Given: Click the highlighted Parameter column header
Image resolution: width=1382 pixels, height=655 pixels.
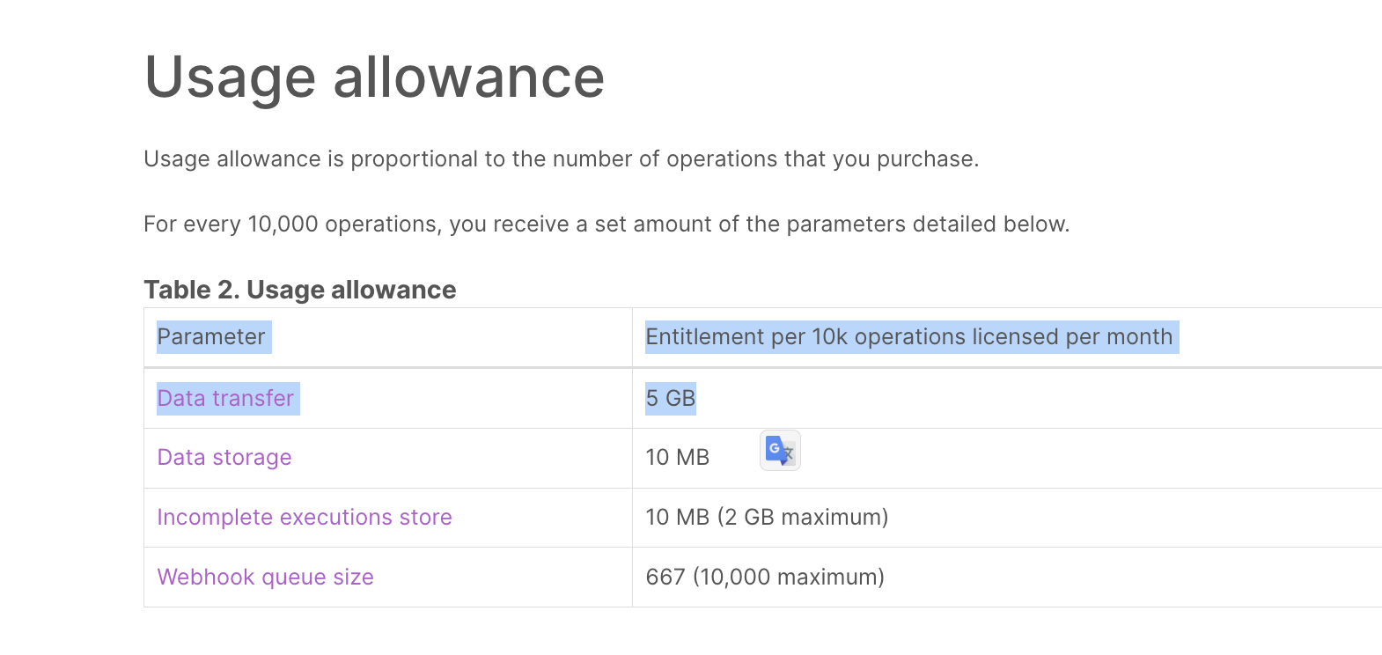Looking at the screenshot, I should (x=211, y=337).
